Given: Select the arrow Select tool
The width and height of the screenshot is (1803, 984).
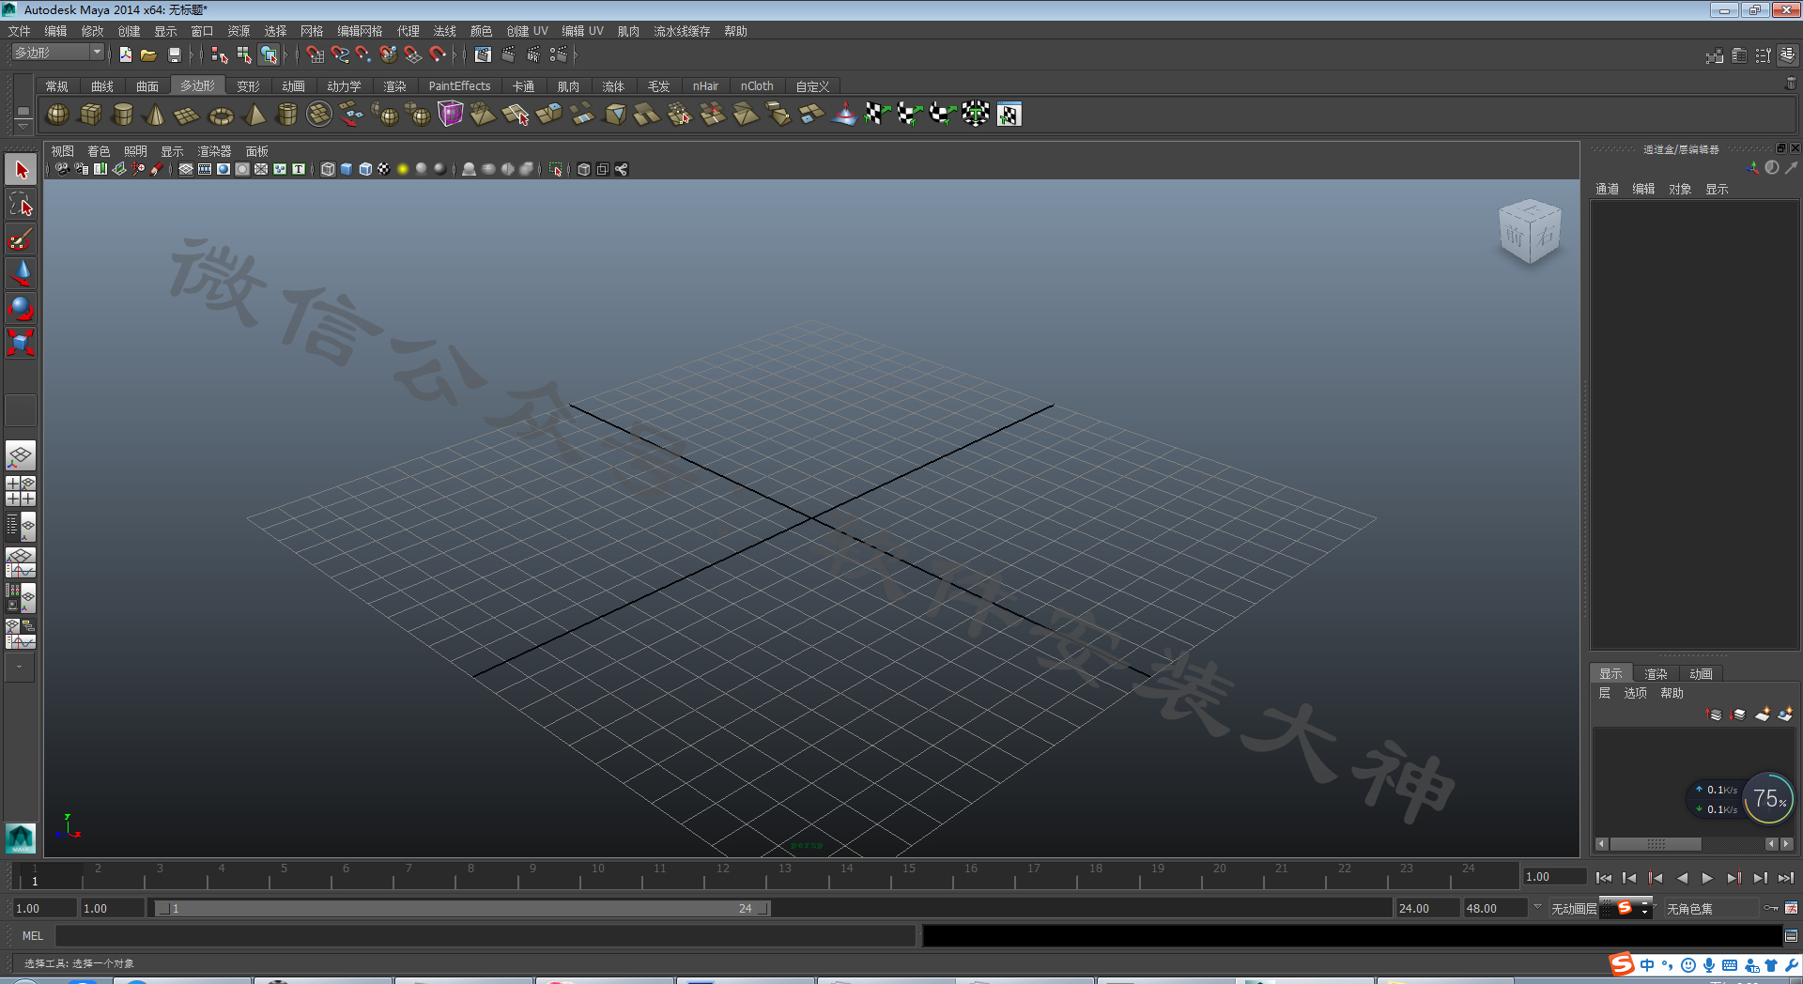Looking at the screenshot, I should pos(21,170).
